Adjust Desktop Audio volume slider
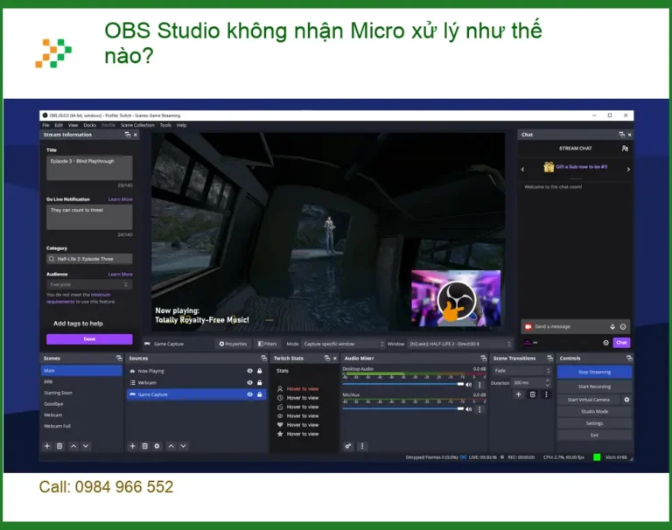 point(402,384)
